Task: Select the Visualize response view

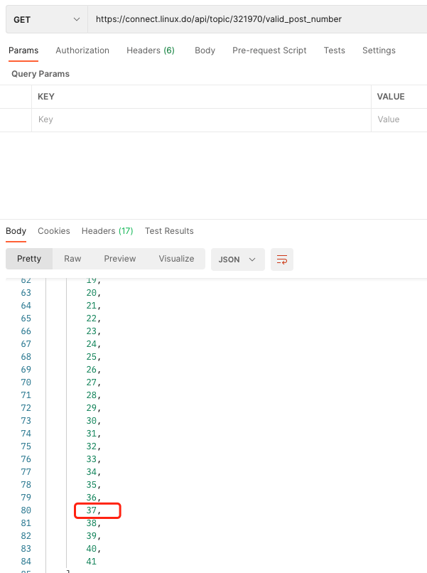Action: coord(176,259)
